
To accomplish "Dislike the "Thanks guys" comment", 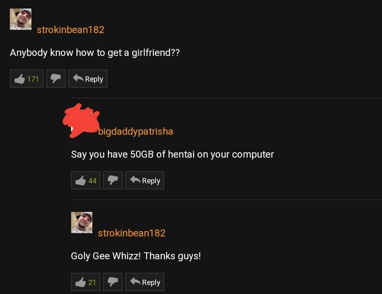I will (113, 282).
